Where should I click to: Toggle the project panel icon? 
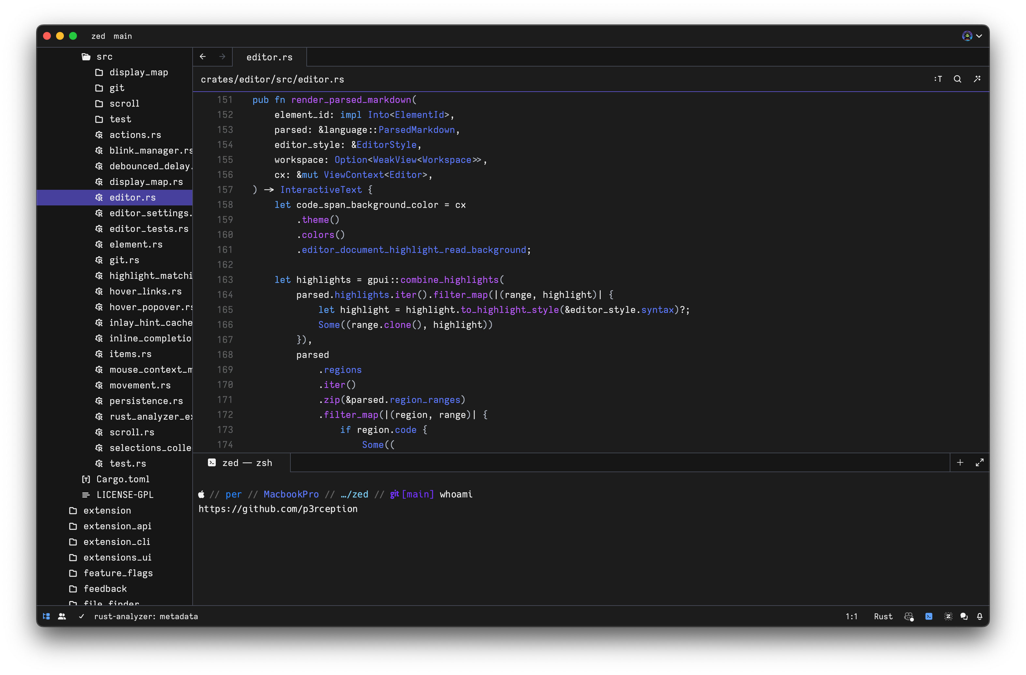47,616
